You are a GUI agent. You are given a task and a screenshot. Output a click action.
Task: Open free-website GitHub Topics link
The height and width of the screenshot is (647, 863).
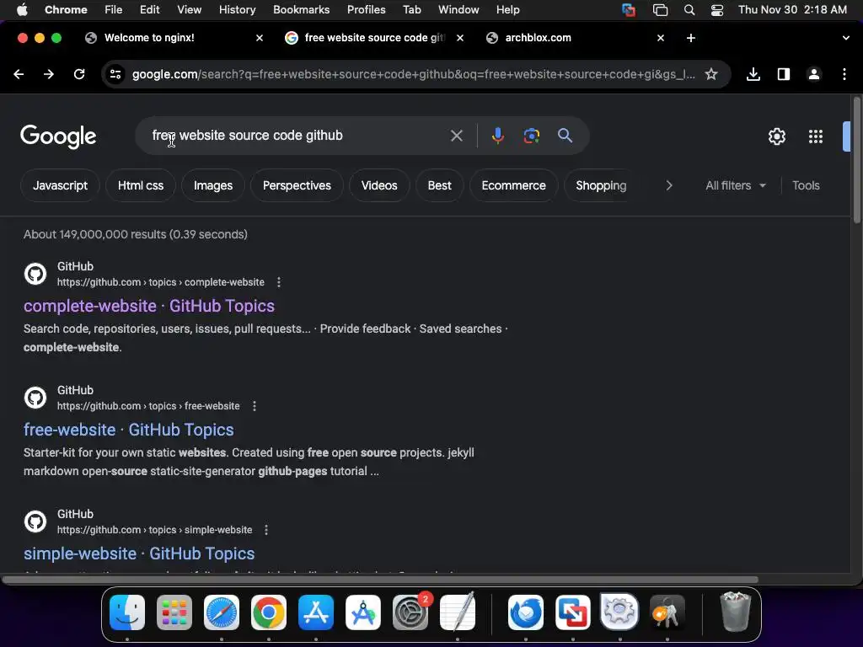click(x=128, y=430)
